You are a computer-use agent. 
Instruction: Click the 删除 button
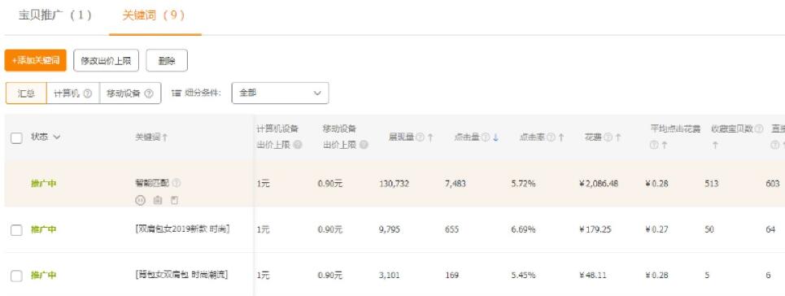pyautogui.click(x=167, y=61)
